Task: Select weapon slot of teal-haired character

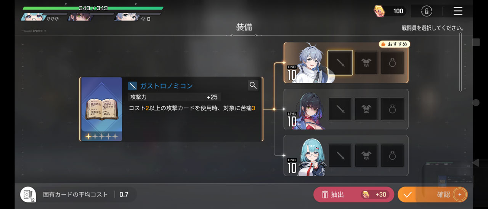Action: coord(340,156)
